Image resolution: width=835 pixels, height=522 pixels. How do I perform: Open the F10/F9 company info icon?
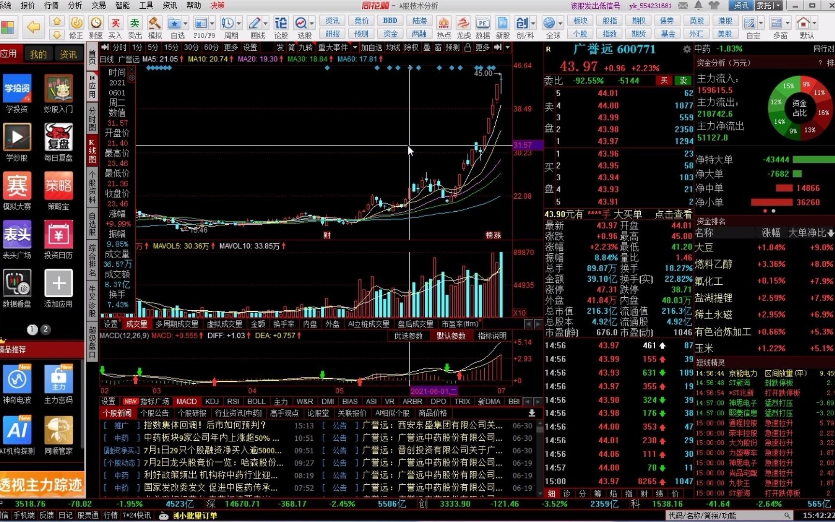[x=201, y=23]
